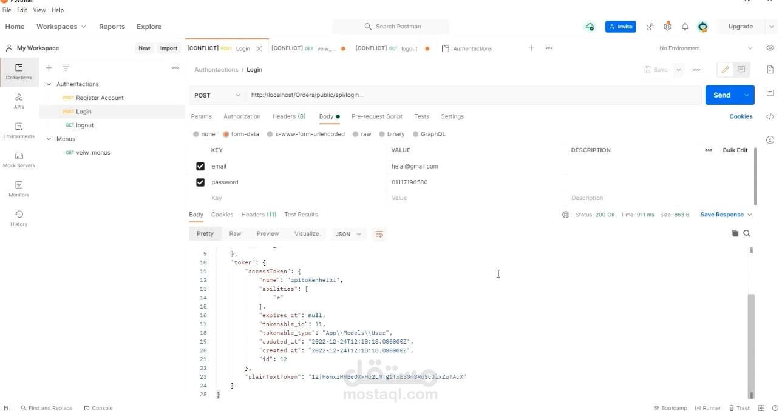
Task: Collapse the Menus collection folder
Action: click(x=49, y=139)
